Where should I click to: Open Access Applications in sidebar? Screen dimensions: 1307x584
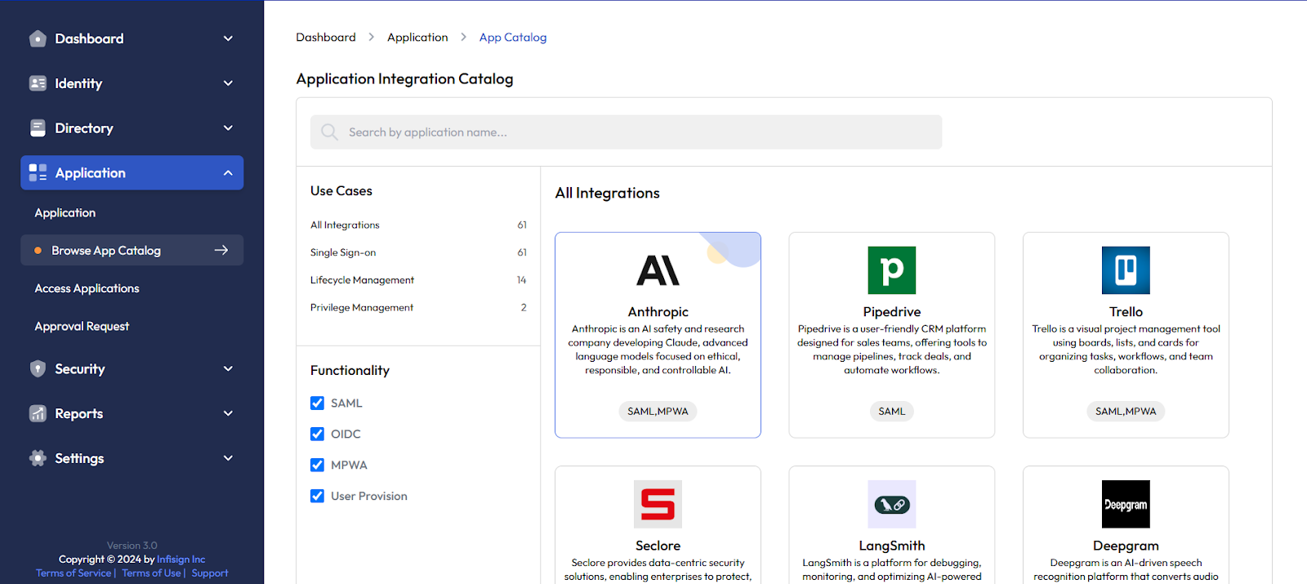[87, 288]
